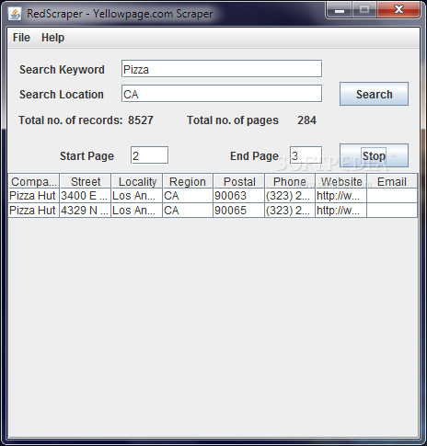This screenshot has height=446, width=427.
Task: Select the Pizza Hut cell for 3400 E row
Action: tap(34, 196)
